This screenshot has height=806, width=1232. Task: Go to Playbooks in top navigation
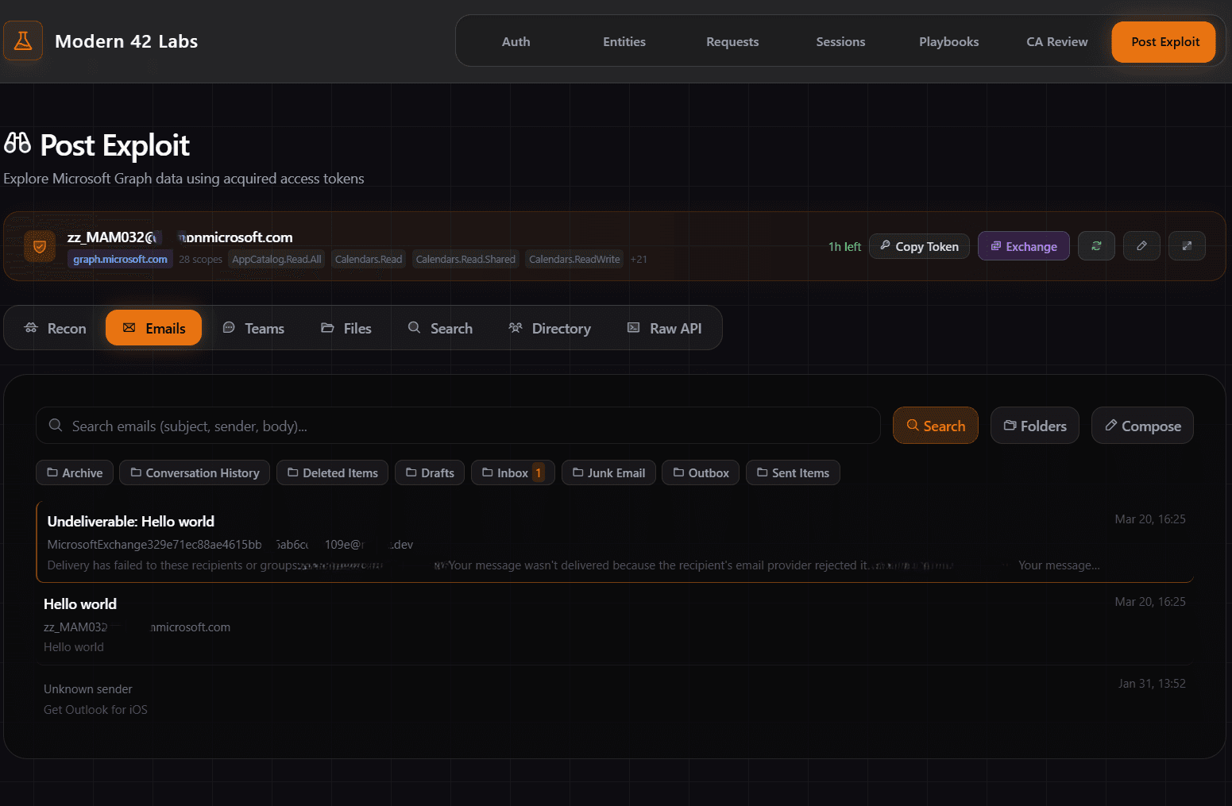(x=948, y=42)
